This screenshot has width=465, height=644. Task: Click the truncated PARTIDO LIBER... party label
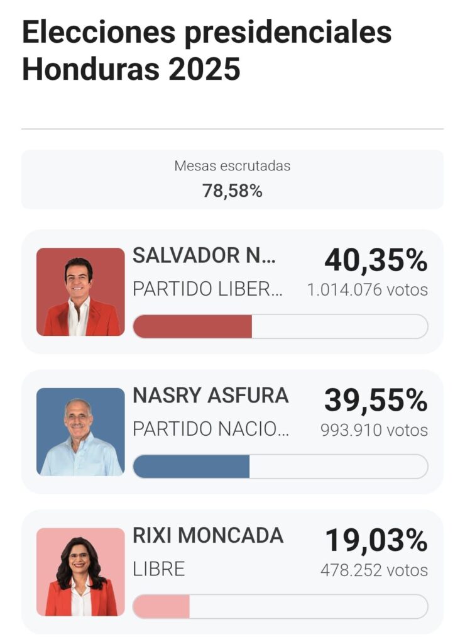(208, 289)
